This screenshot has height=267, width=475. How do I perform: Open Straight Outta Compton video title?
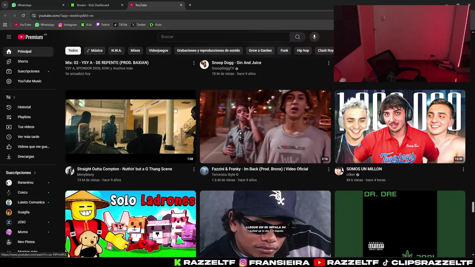(125, 169)
